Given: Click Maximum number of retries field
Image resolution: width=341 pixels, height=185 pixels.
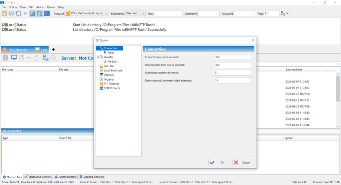Looking at the screenshot, I should click(x=233, y=73).
